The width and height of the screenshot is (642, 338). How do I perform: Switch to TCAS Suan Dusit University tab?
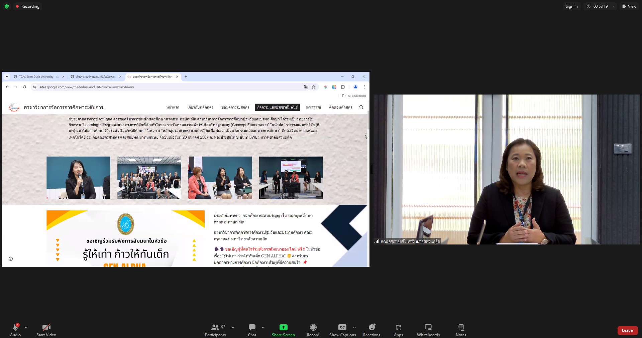coord(38,77)
